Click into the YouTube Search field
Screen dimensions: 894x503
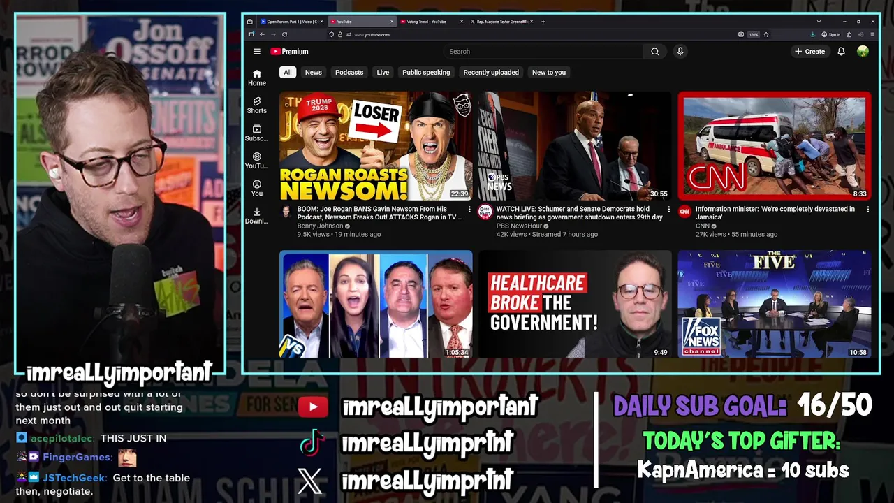[543, 52]
